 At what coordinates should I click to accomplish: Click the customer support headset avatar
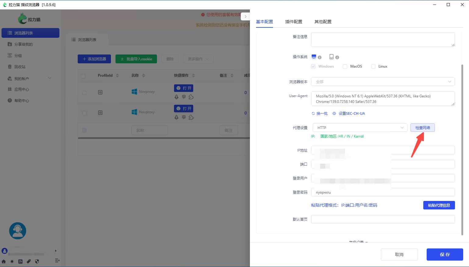(x=18, y=231)
